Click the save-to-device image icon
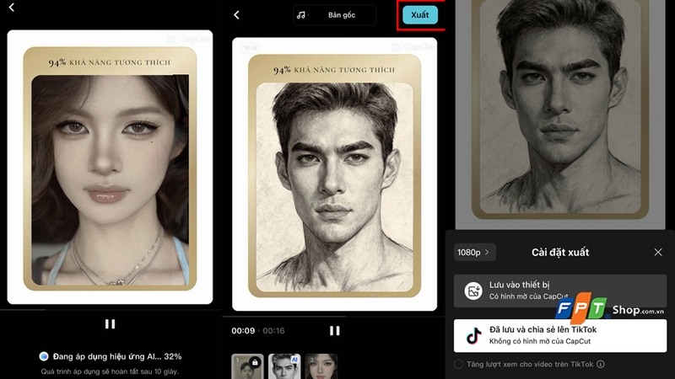The image size is (675, 379). point(473,291)
